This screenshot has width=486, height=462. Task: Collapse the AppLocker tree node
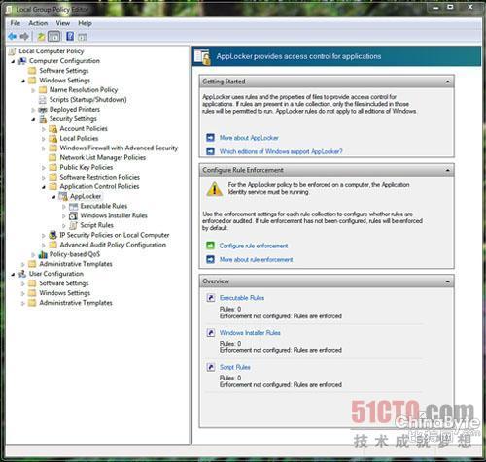click(x=53, y=197)
